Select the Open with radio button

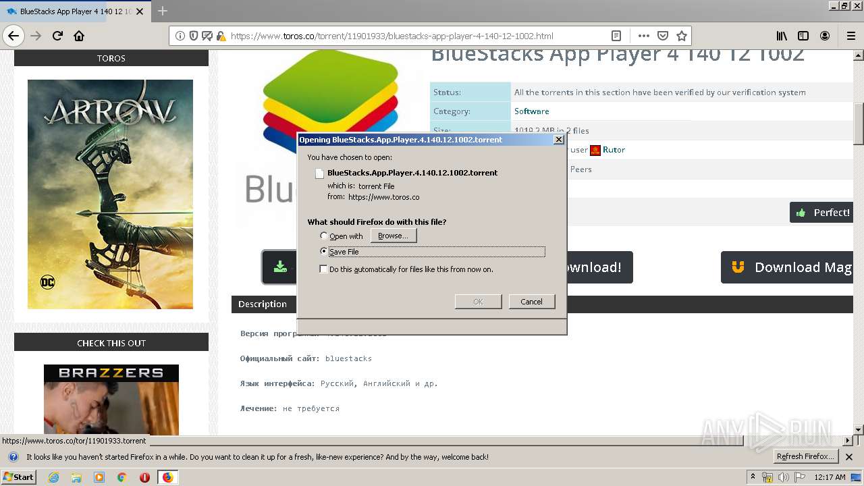point(324,236)
